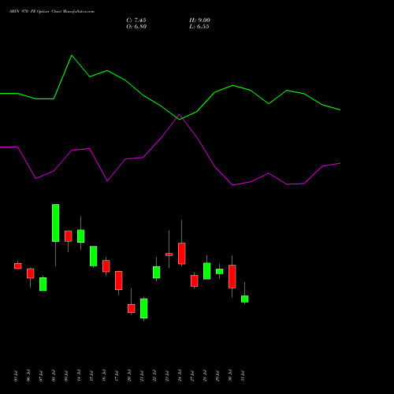This screenshot has width=394, height=394.
Task: Select the last green candlestick for 31 Jul
Action: point(245,299)
